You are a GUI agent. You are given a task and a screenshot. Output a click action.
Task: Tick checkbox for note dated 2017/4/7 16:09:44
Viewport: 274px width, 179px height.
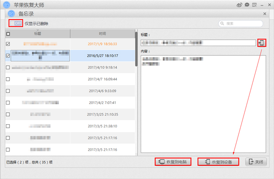click(8, 79)
